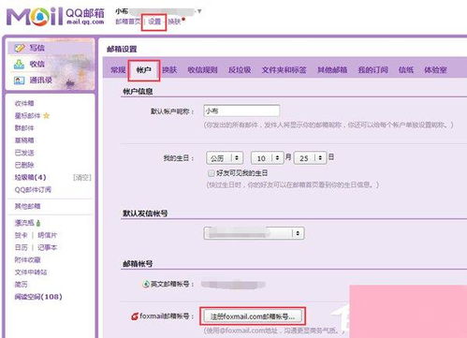
Task: Open the 设置 link in header
Action: (154, 22)
